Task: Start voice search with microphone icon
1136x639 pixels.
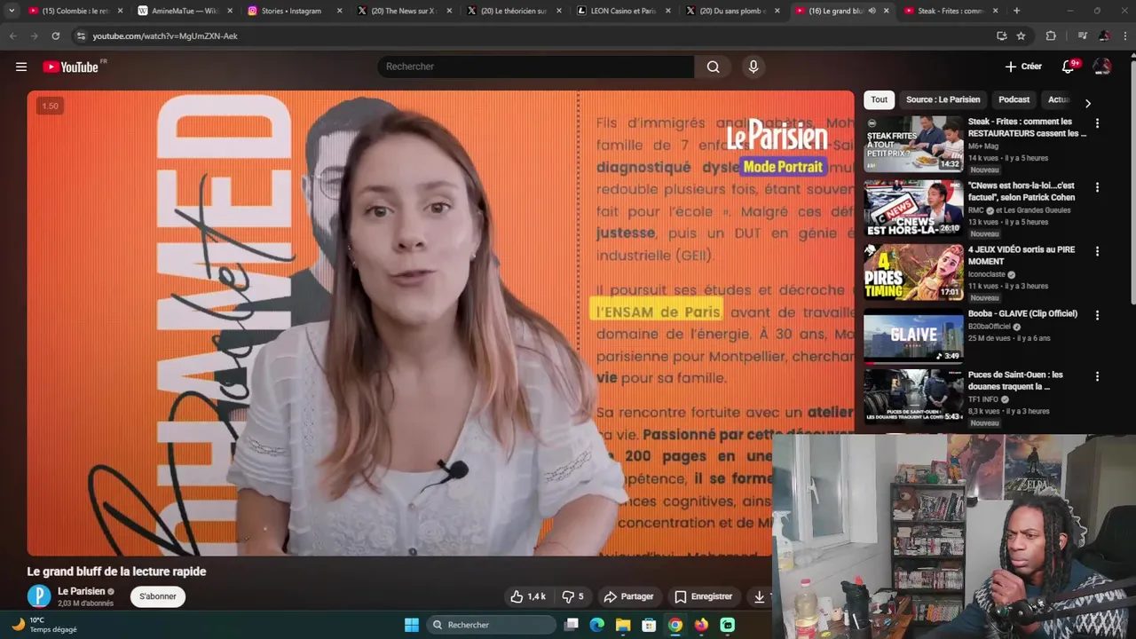Action: (x=753, y=67)
